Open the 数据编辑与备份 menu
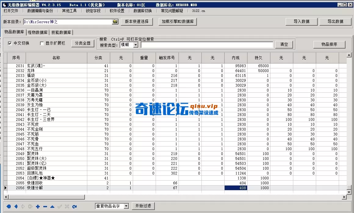The width and height of the screenshot is (354, 213). coord(40,11)
